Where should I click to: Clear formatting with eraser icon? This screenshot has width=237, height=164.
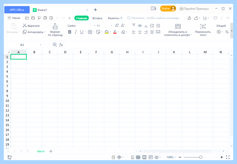click(x=123, y=32)
